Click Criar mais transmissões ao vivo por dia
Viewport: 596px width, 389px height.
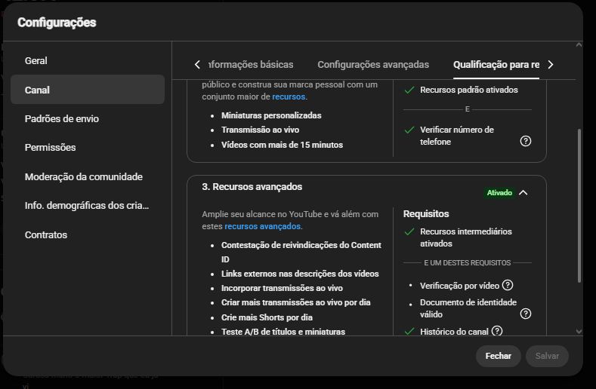tap(295, 302)
